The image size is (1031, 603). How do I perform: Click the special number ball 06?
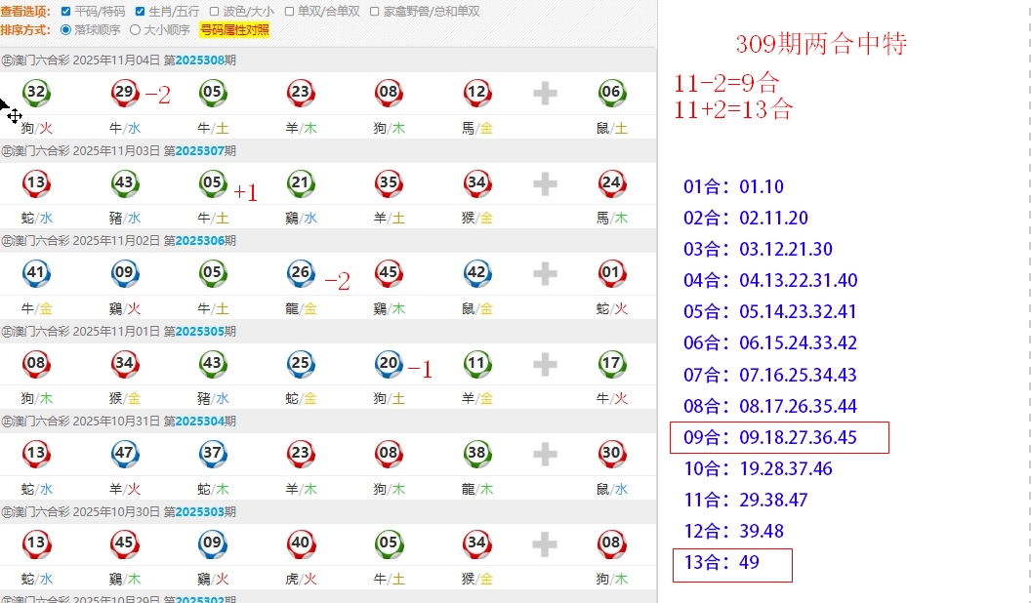611,93
